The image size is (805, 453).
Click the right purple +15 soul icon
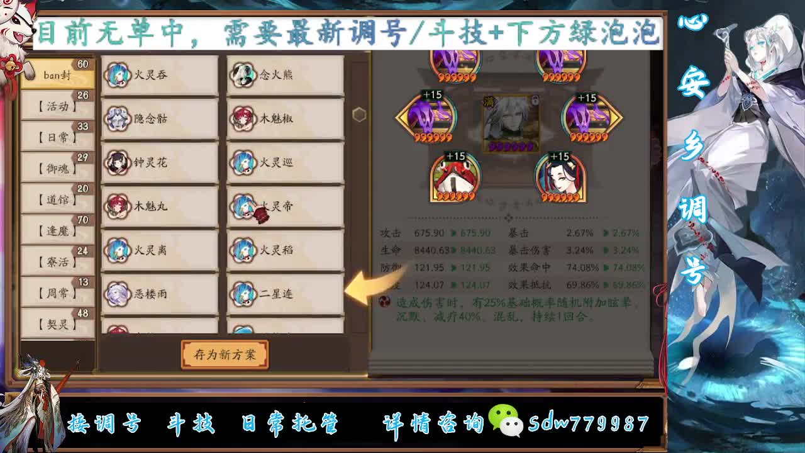pyautogui.click(x=590, y=117)
